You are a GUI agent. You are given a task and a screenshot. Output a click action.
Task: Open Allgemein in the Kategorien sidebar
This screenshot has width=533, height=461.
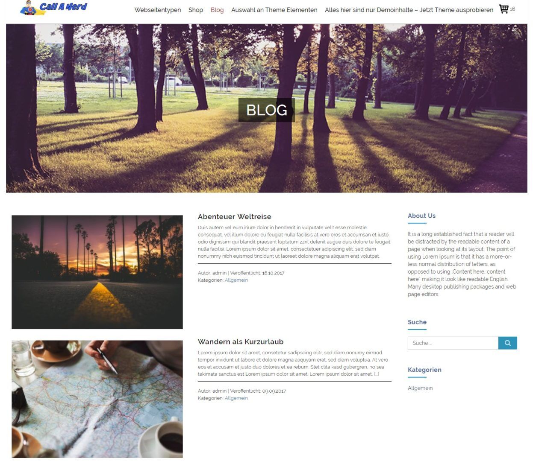[420, 388]
